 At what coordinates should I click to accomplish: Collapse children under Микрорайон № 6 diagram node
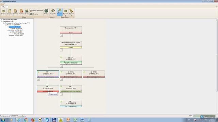coord(61,35)
